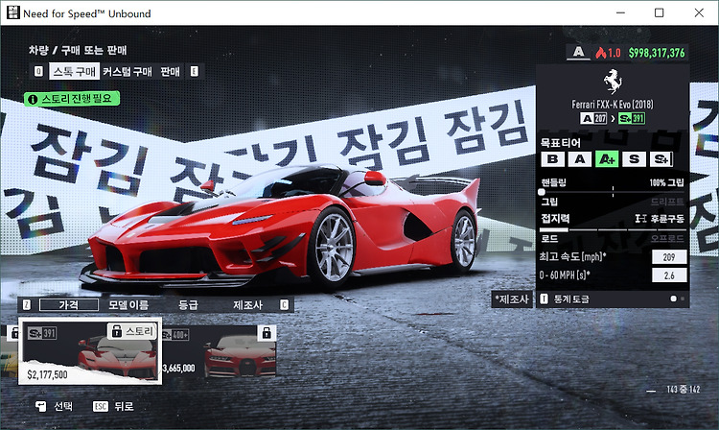Sort cars by 가격
719x430 pixels.
click(69, 304)
